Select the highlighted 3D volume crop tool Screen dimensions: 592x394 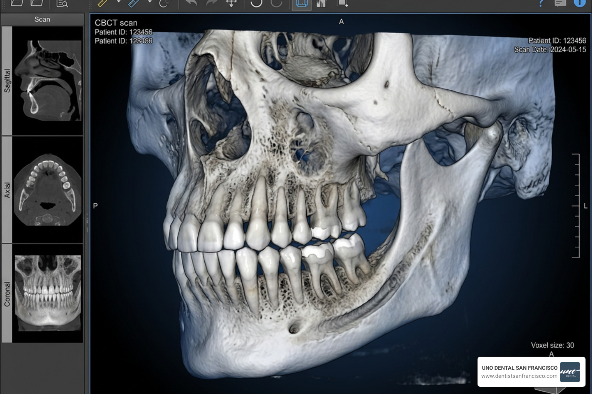click(301, 5)
